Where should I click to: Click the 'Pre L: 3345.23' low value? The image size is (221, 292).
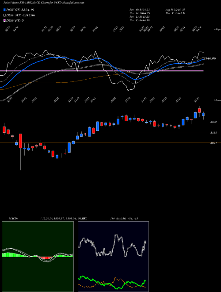tap(140, 16)
